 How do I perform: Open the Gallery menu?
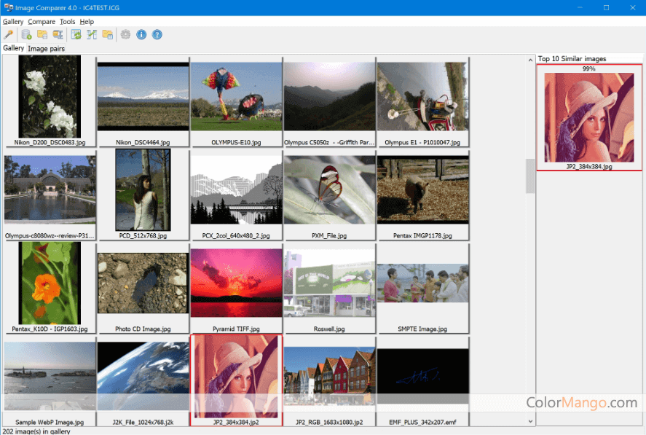(x=13, y=22)
